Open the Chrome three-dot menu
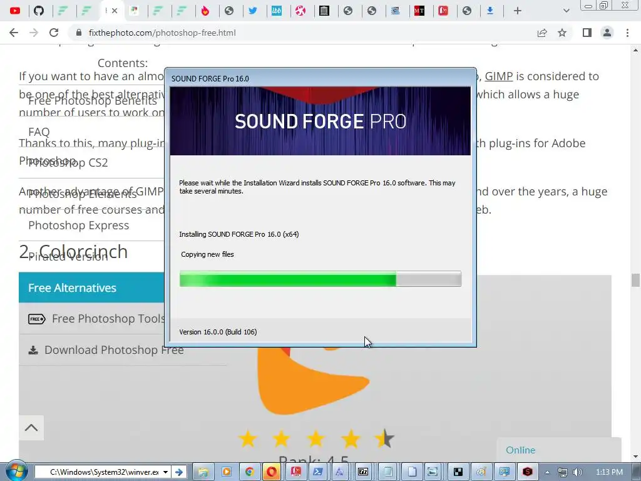The image size is (641, 481). pos(627,33)
